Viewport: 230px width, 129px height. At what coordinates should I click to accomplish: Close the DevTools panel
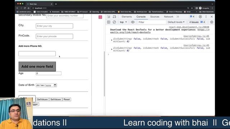pyautogui.click(x=212, y=17)
